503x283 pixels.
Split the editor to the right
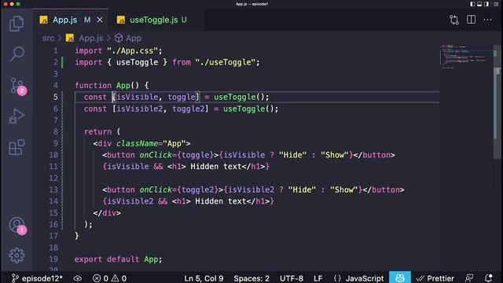[471, 20]
